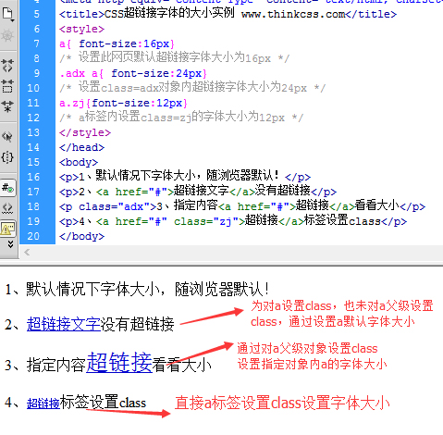The width and height of the screenshot is (443, 435).
Task: Click 'class="zj"' attribute on line 19
Action: (x=205, y=221)
